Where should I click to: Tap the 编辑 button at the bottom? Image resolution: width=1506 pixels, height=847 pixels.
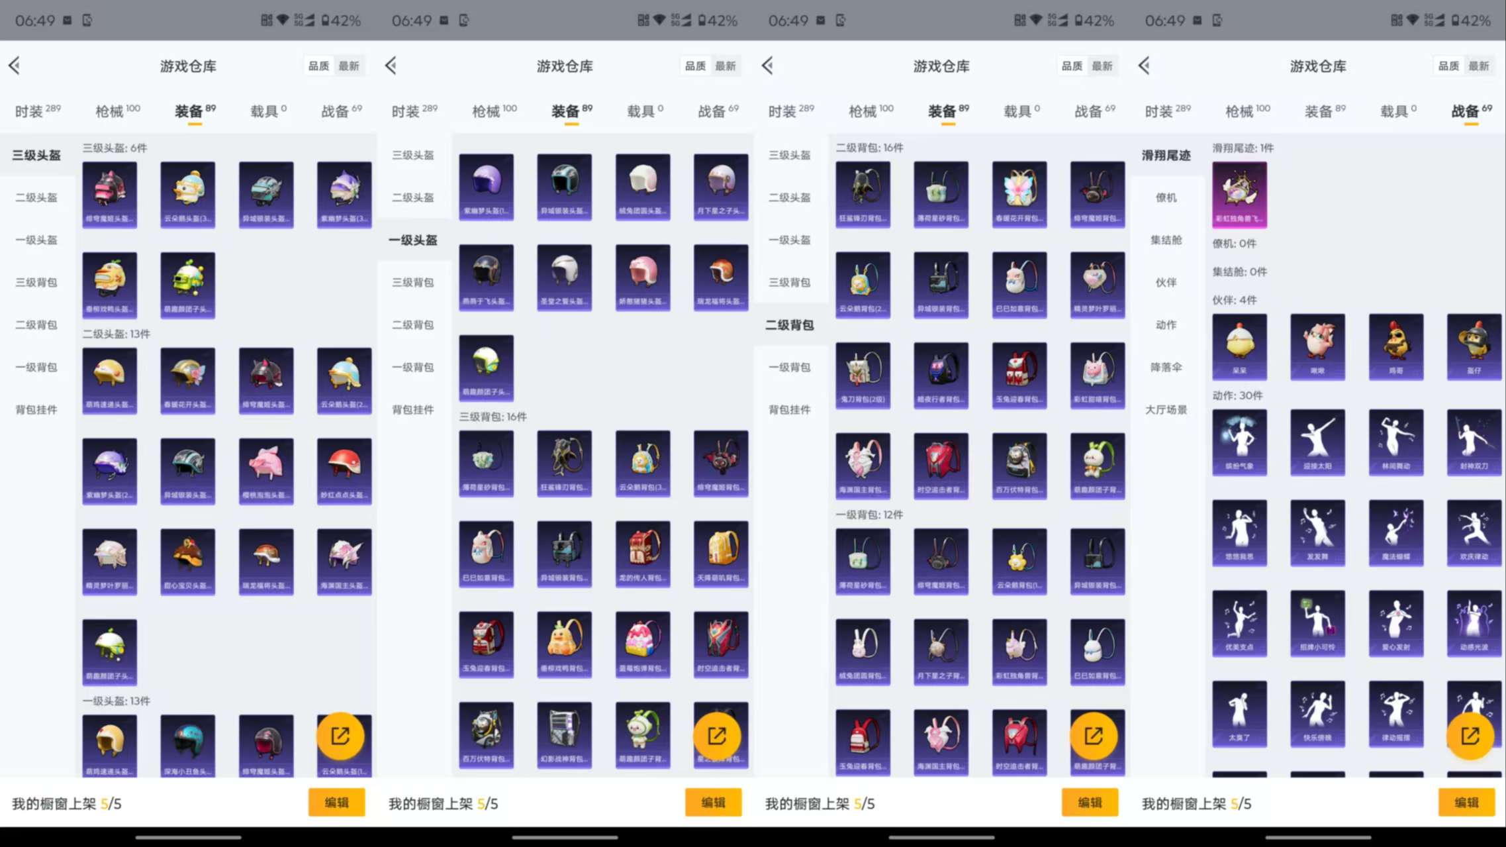[337, 802]
